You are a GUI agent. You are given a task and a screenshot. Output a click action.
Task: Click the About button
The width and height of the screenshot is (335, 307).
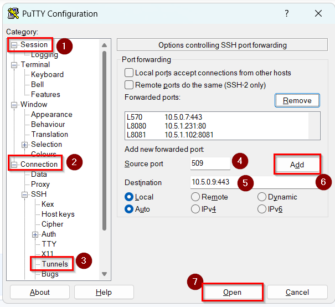pyautogui.click(x=40, y=292)
